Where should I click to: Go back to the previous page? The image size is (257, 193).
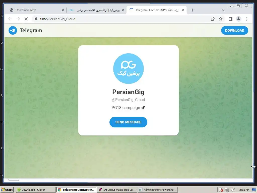click(x=10, y=19)
